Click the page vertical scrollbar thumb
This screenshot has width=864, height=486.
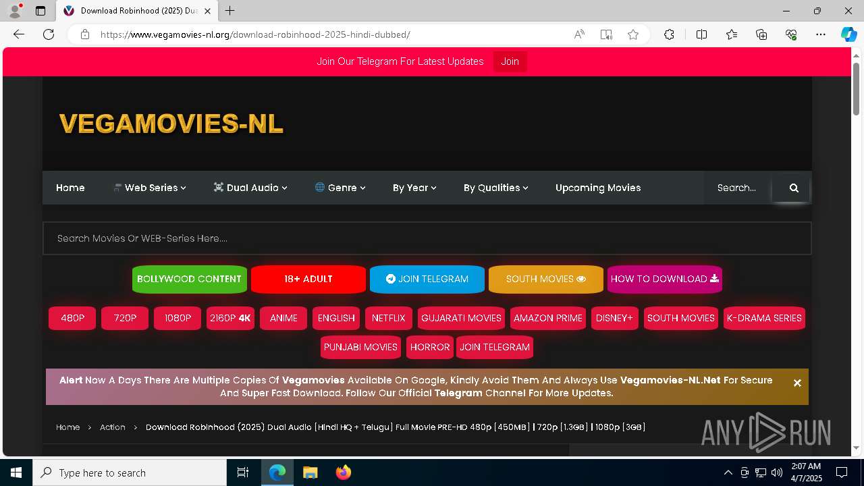[x=856, y=88]
